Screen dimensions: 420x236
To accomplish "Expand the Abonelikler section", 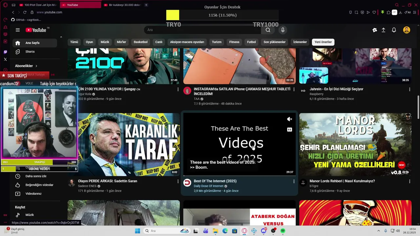I will (26, 66).
